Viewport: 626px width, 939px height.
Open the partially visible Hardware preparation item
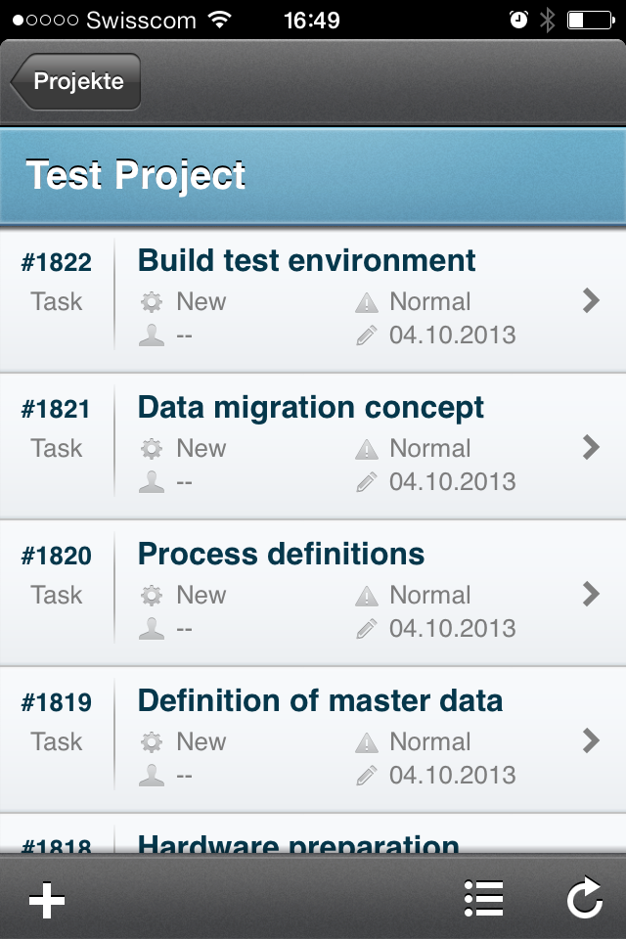tap(313, 835)
